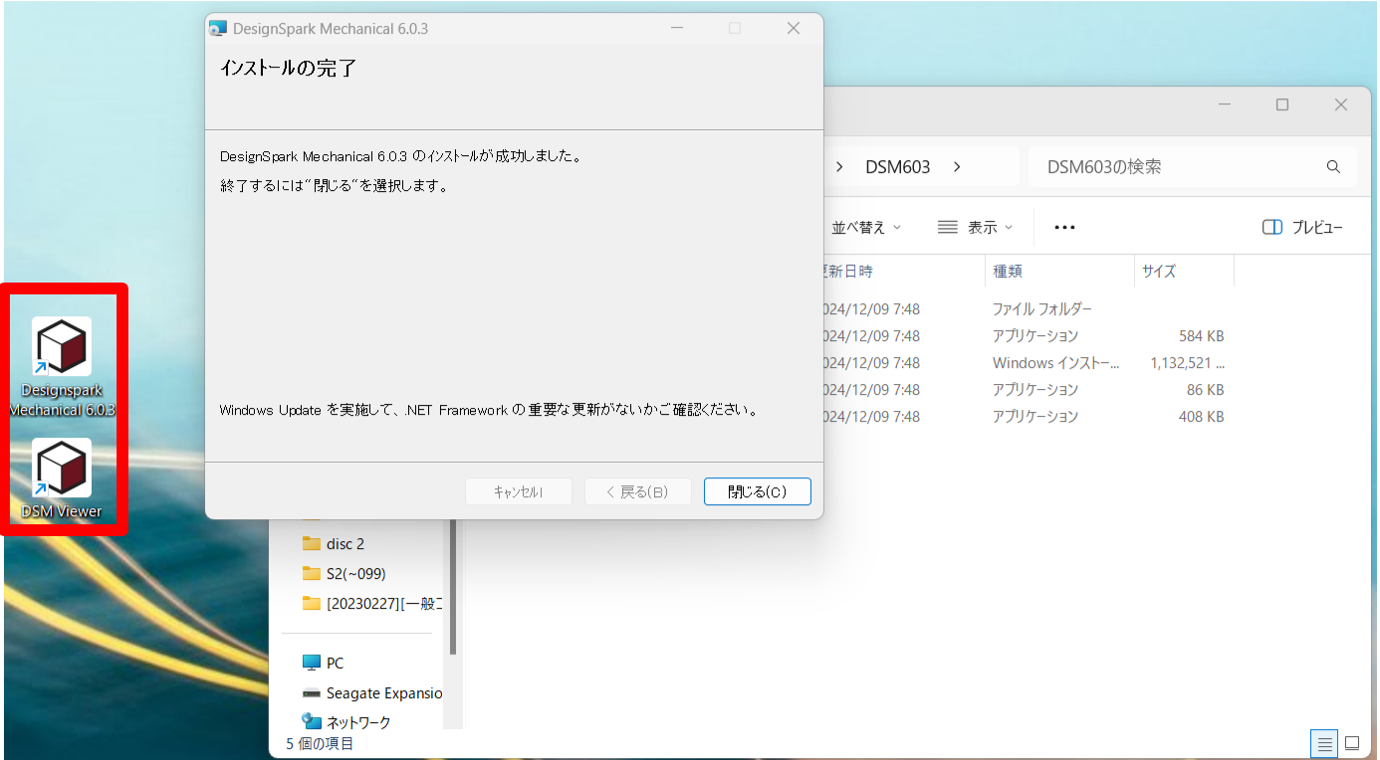Viewport: 1380px width, 760px height.
Task: Open the 表示 view dropdown
Action: [974, 227]
